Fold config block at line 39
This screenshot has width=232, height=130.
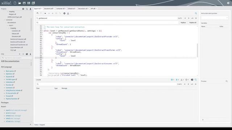coord(43,39)
